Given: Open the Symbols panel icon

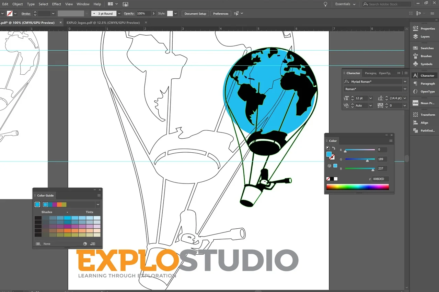Looking at the screenshot, I should (x=415, y=64).
